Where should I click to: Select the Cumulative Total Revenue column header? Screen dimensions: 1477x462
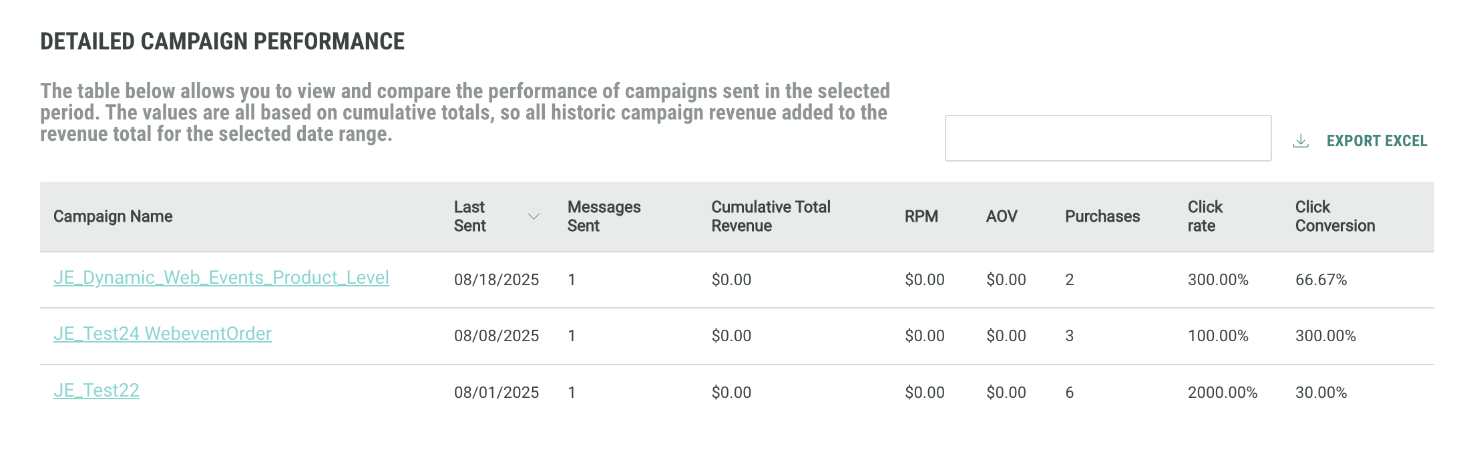pyautogui.click(x=771, y=216)
